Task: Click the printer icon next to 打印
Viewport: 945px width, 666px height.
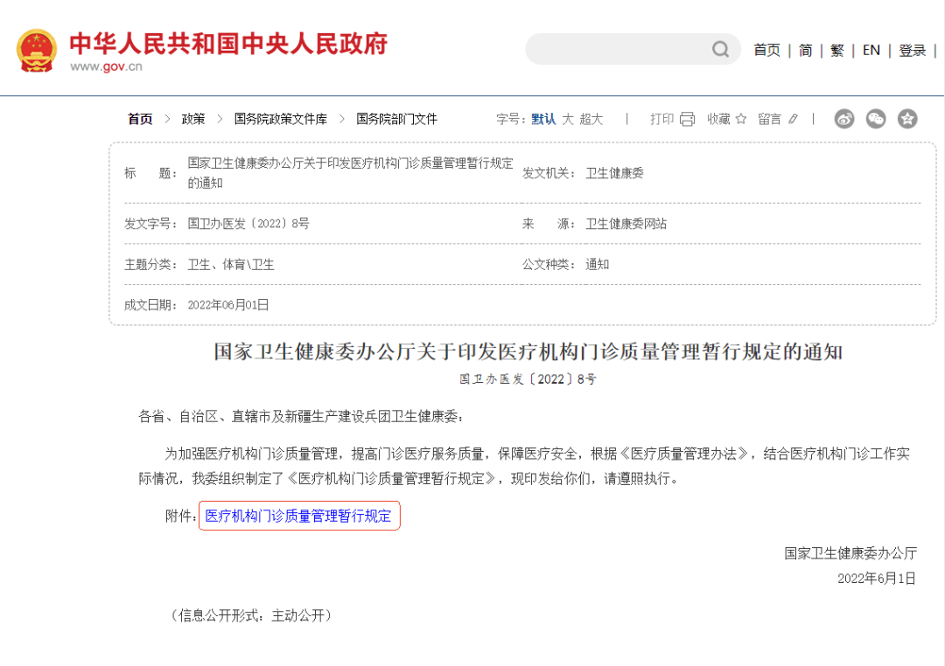Action: click(687, 119)
